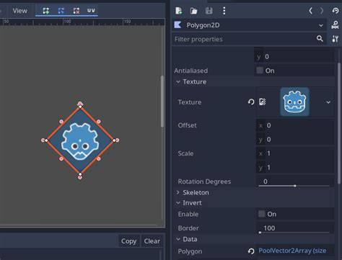The height and width of the screenshot is (260, 342).
Task: Collapse the Invert section
Action: (x=254, y=203)
